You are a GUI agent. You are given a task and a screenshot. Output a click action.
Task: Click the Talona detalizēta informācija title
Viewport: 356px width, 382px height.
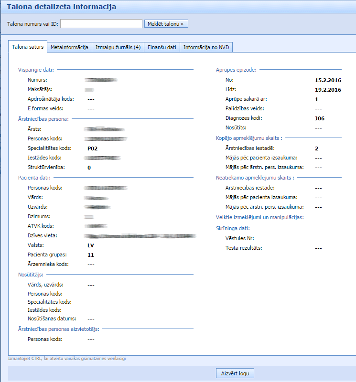pyautogui.click(x=61, y=7)
